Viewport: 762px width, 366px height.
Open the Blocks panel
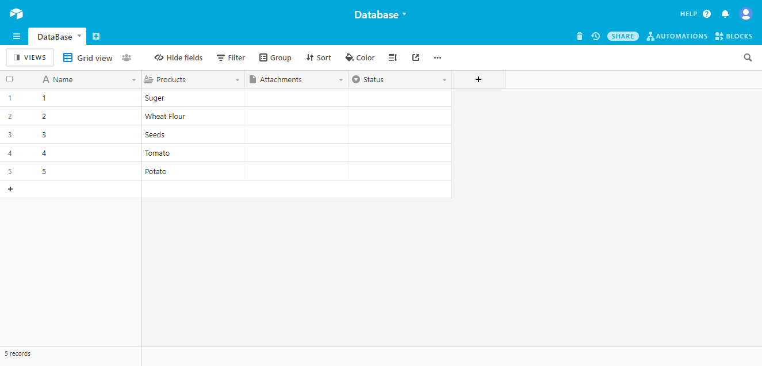click(734, 36)
